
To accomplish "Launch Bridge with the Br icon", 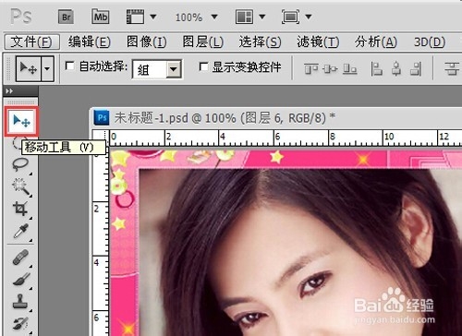I will click(66, 17).
